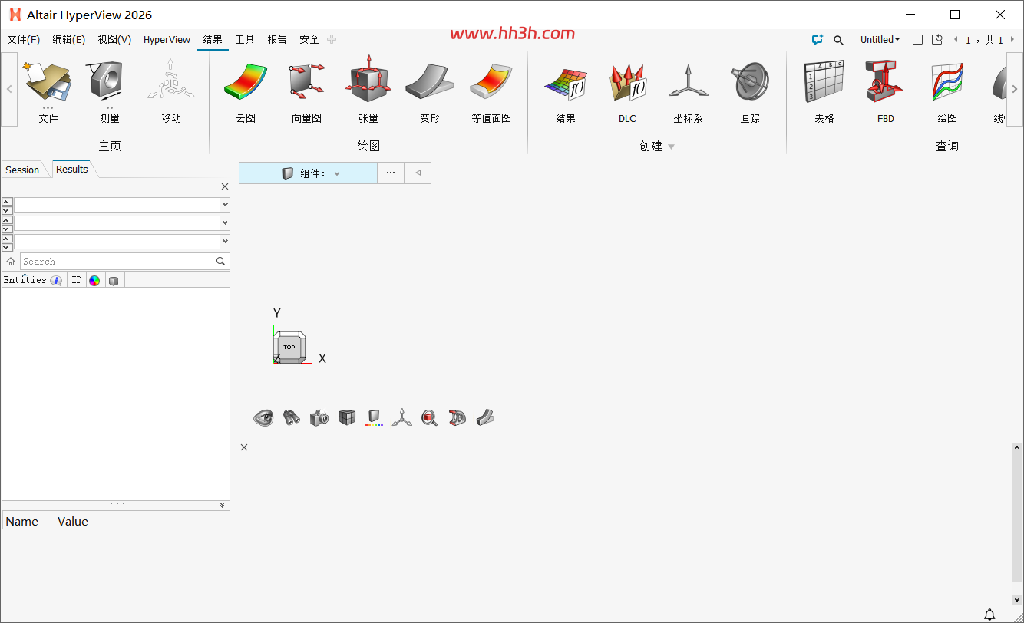This screenshot has height=623, width=1024.
Task: Click the triad axes icon in view toolbar
Action: coord(402,418)
